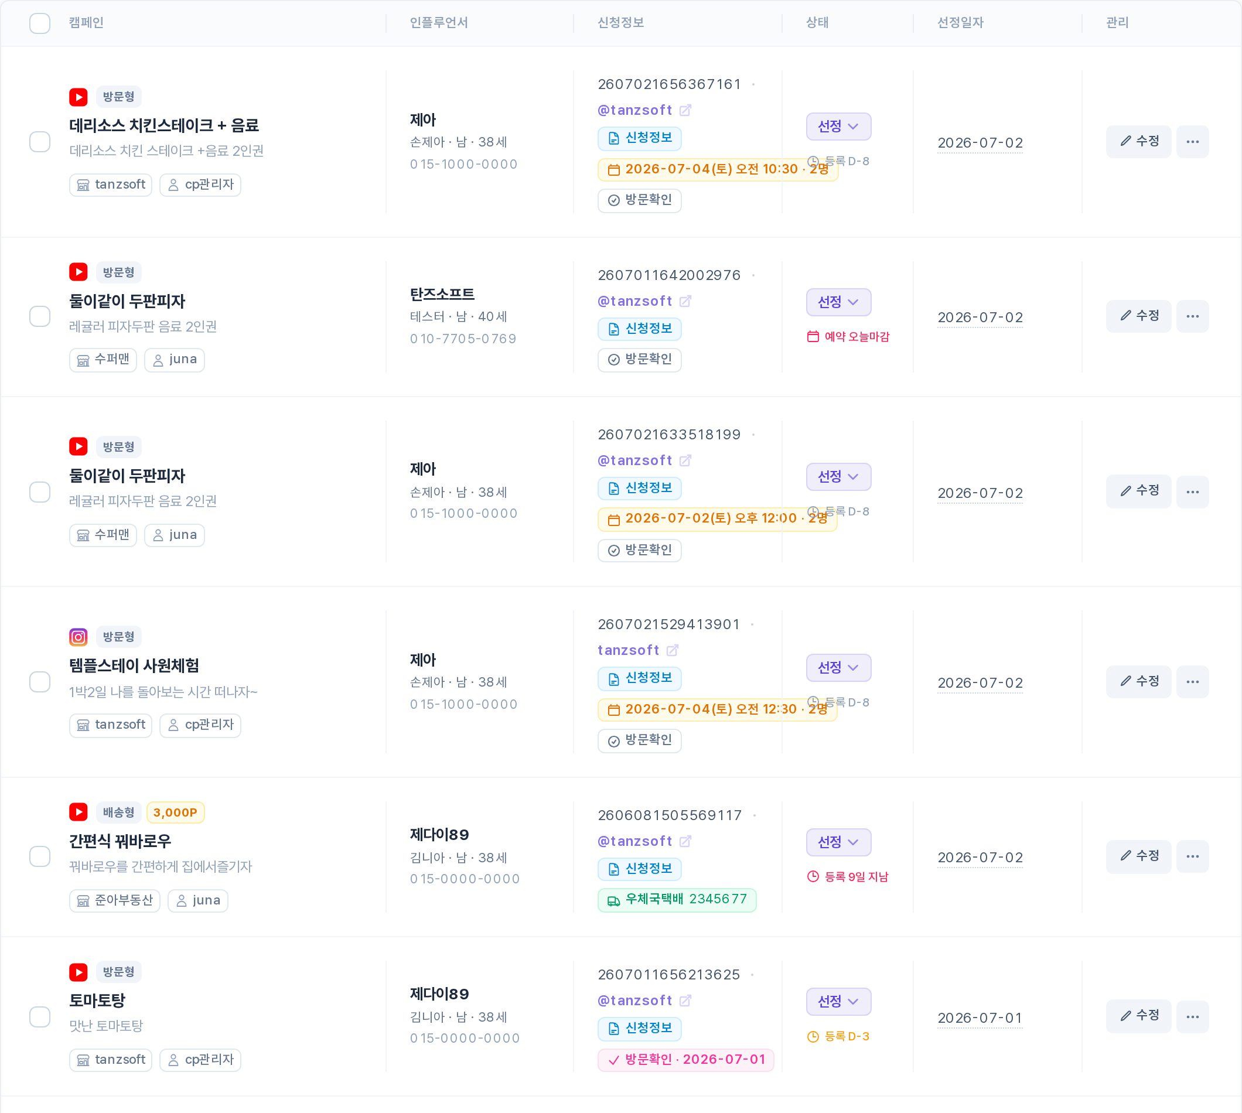
Task: Open the more options menu for 간편식 꿔바로우
Action: (1192, 857)
